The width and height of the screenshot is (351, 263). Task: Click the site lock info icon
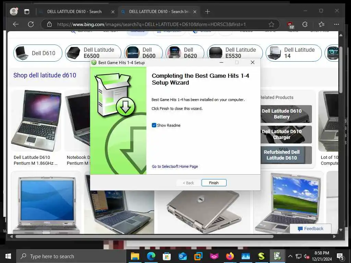49,24
